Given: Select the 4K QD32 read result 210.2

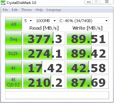Looking at the screenshot, I should point(44,82).
